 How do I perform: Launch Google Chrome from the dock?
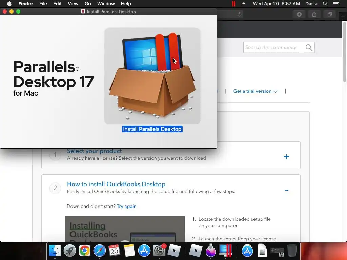[x=84, y=251]
